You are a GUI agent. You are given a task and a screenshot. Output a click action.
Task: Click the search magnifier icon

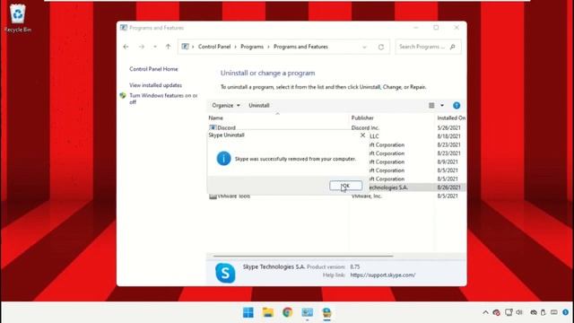[453, 47]
